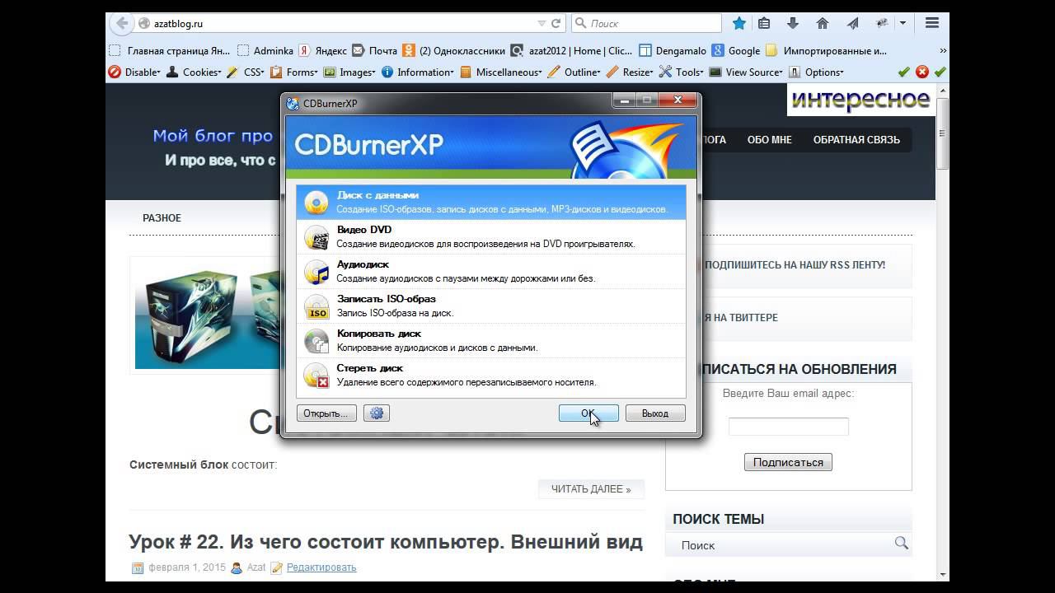Image resolution: width=1055 pixels, height=593 pixels.
Task: Click the small icon left of the toolbar dropdown arrow
Action: [x=882, y=23]
